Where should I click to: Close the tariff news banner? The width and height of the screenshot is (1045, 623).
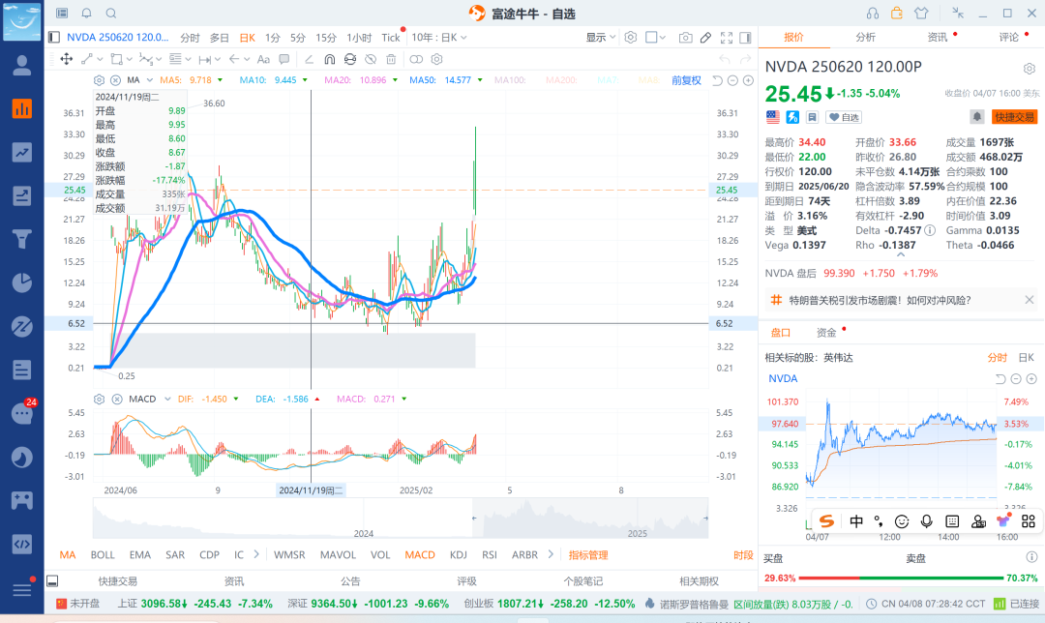pyautogui.click(x=1029, y=300)
